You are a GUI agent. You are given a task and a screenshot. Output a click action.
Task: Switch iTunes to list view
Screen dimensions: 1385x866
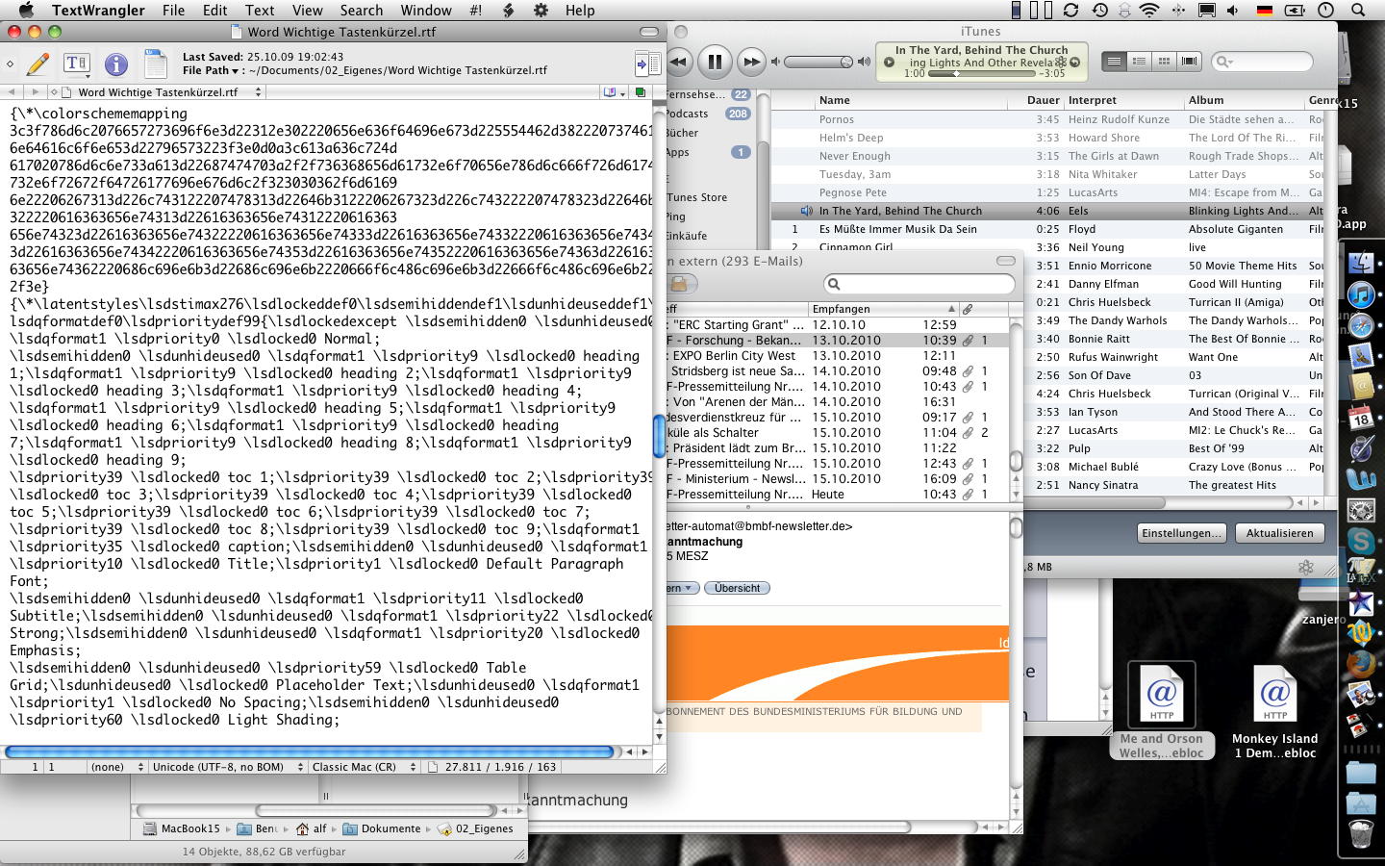click(x=1114, y=62)
